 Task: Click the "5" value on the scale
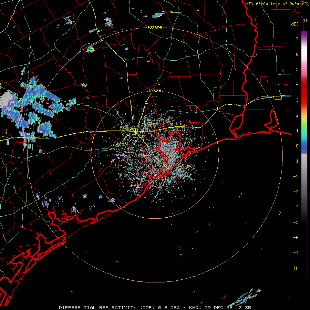297,69
